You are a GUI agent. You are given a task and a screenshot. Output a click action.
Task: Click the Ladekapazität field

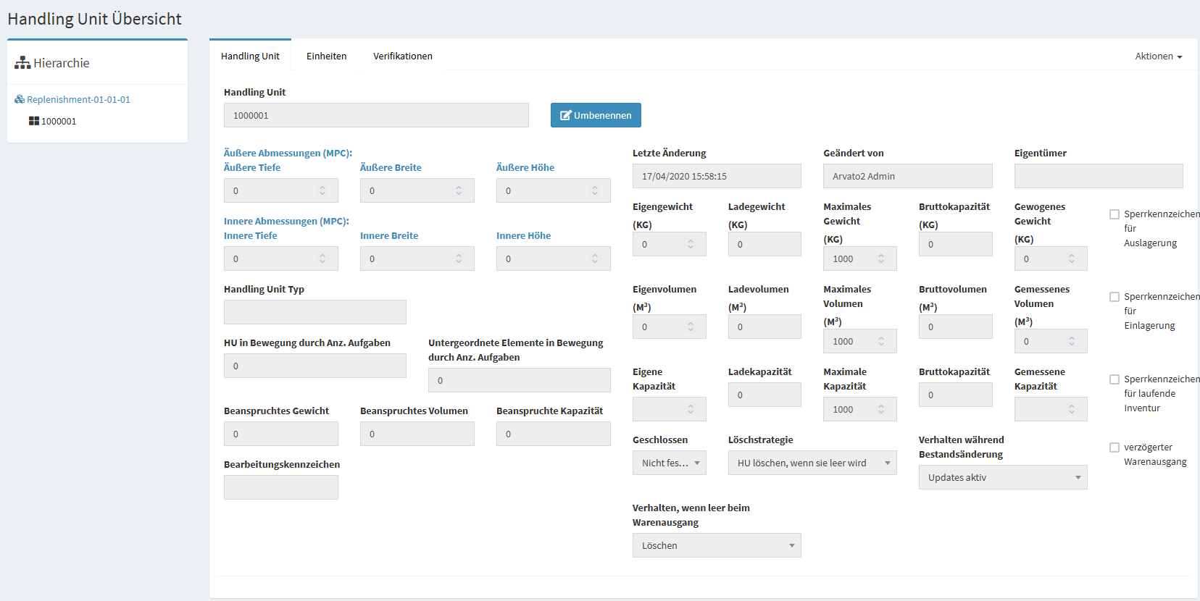[x=764, y=395]
